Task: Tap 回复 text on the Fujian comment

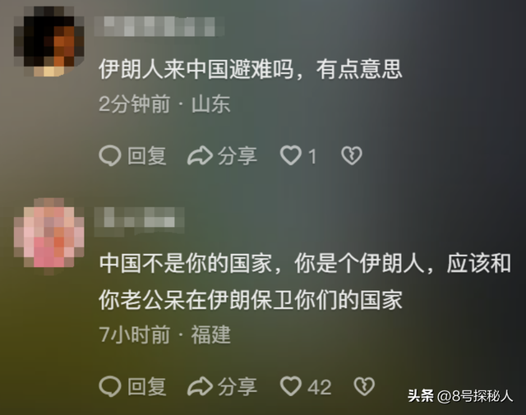Action: pos(147,386)
